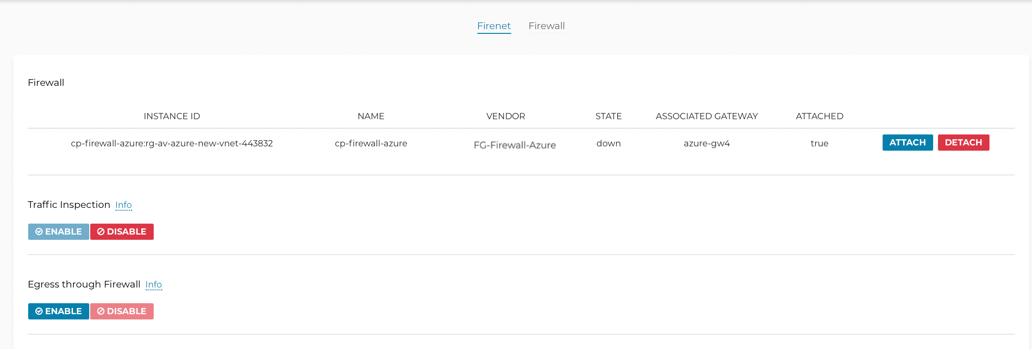This screenshot has width=1032, height=349.
Task: Click the FG-Firewall-Azure vendor value
Action: click(x=515, y=145)
